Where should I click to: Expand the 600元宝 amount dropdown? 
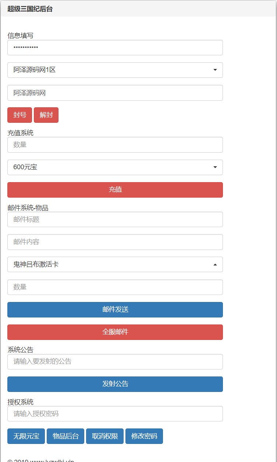[x=115, y=167]
